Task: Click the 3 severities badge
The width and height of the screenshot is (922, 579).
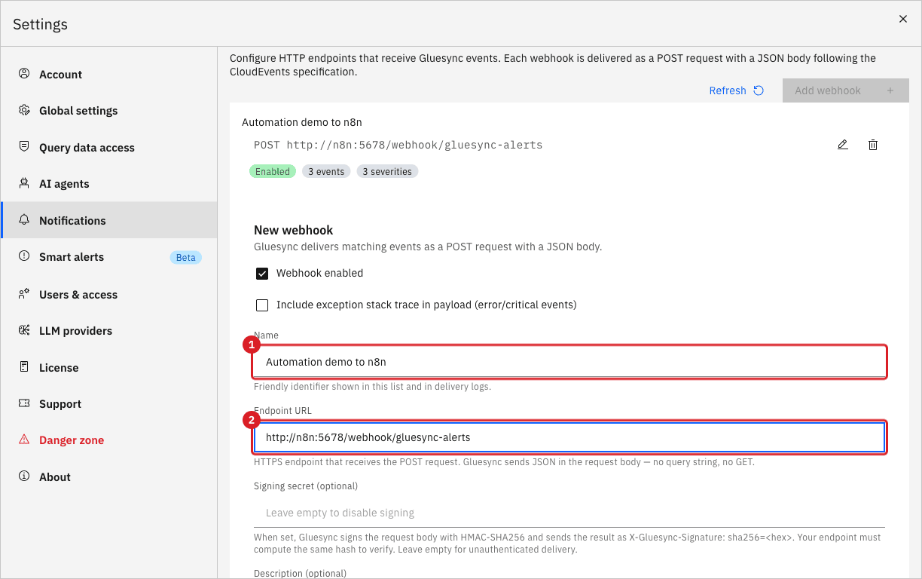Action: pyautogui.click(x=387, y=172)
